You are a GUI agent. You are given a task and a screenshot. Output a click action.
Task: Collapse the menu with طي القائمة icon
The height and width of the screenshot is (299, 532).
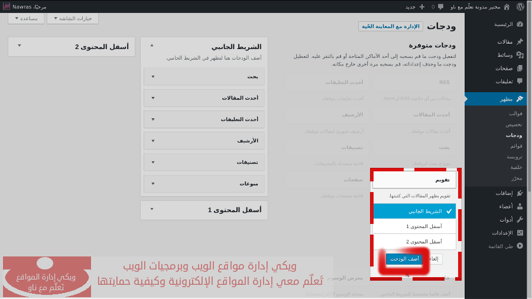pyautogui.click(x=520, y=246)
